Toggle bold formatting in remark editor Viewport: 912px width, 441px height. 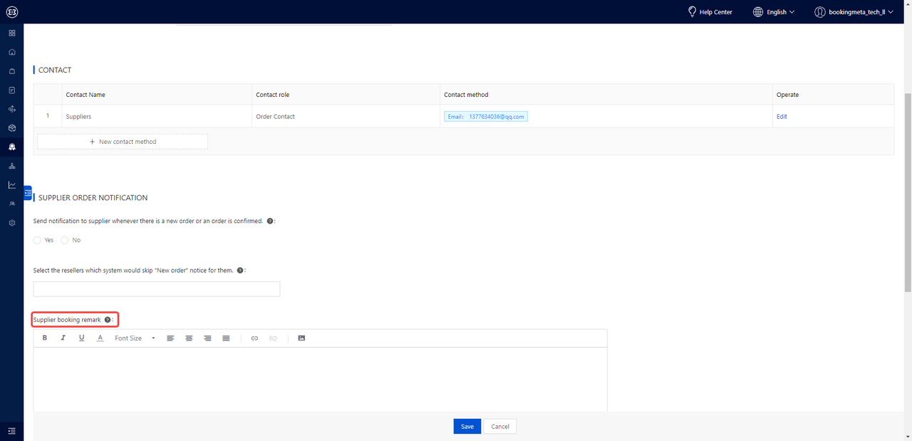pos(45,338)
